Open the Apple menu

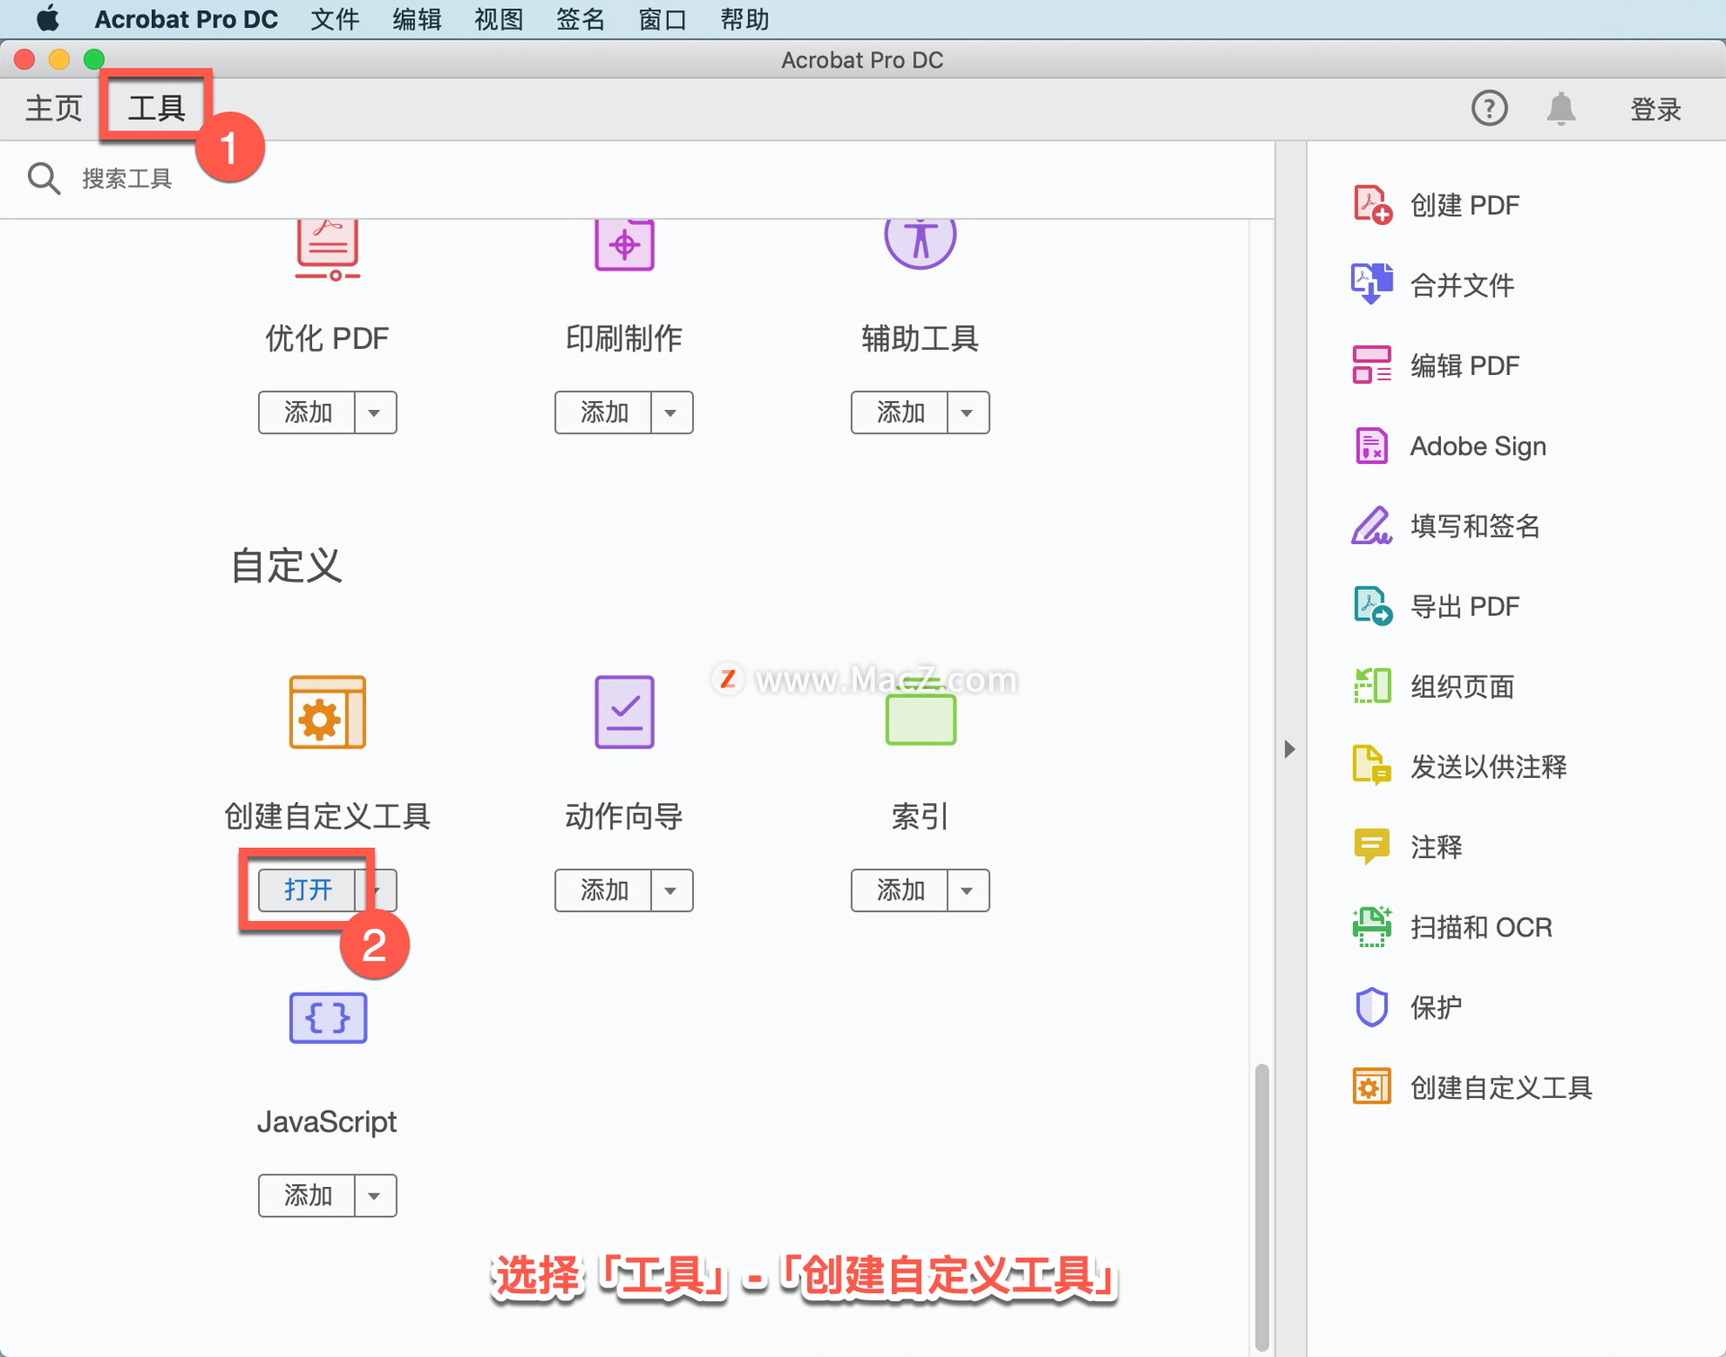tap(47, 18)
